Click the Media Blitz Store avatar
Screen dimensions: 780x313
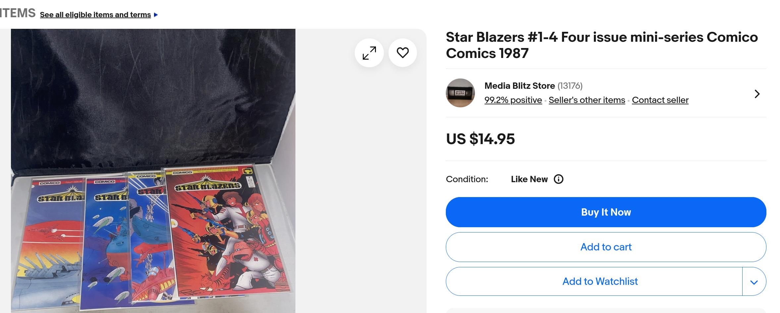coord(460,93)
